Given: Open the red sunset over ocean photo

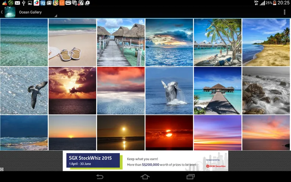Looking at the screenshot, I should tap(169, 133).
